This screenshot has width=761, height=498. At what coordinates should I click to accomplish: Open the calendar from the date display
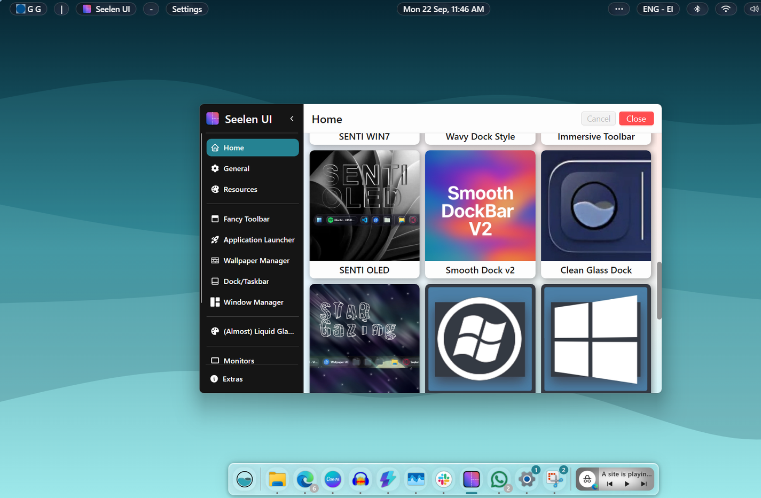(443, 9)
